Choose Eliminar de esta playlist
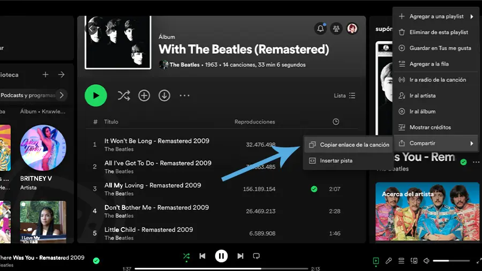Screen dimensions: 482x271 (436, 32)
